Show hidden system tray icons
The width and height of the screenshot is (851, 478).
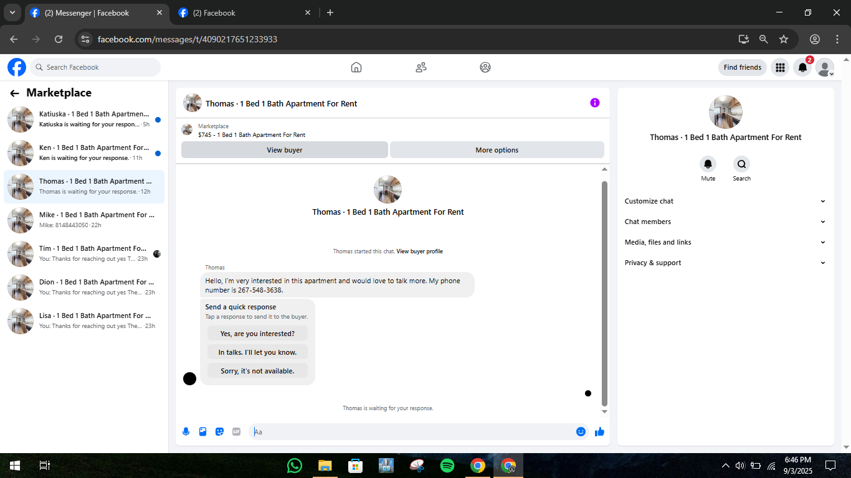[x=725, y=466]
